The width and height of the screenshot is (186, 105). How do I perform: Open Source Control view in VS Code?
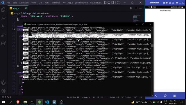pyautogui.click(x=3, y=26)
